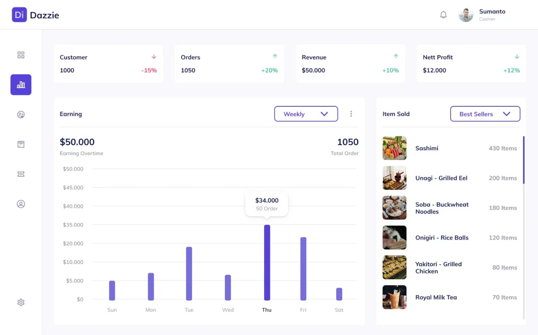
Task: Click the 70 Items count
Action: tap(504, 297)
